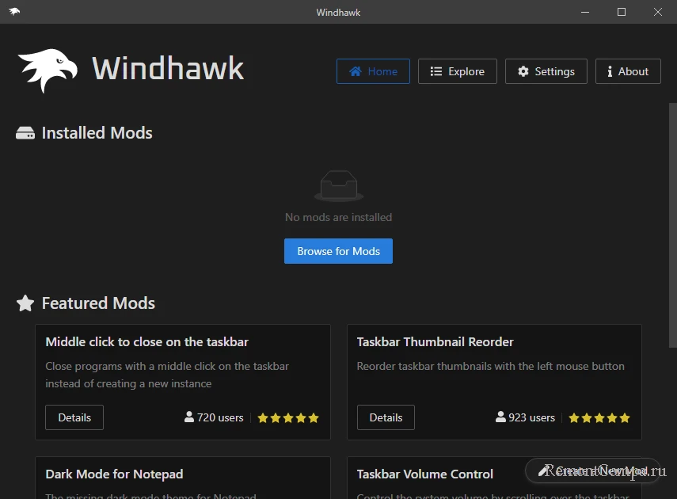Click the user icon next to 923 users
Viewport: 677px width, 499px height.
pyautogui.click(x=500, y=417)
